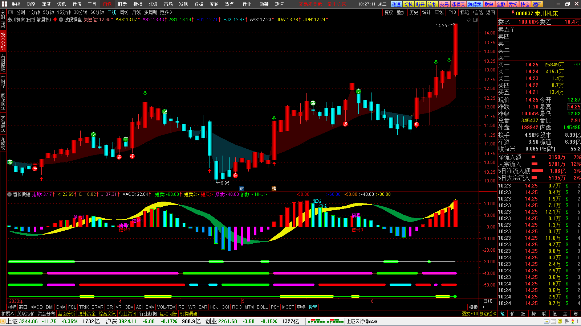This screenshot has height=326, width=581.
Task: Click the 测速 button
Action: click(x=397, y=4)
